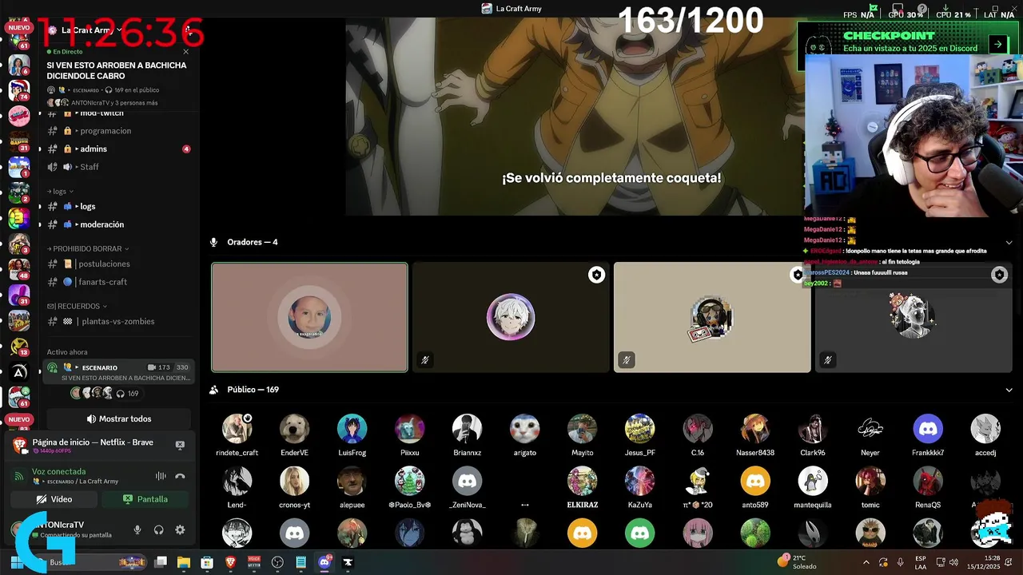Image resolution: width=1023 pixels, height=575 pixels.
Task: Open audience member Nasser8438
Action: [755, 435]
